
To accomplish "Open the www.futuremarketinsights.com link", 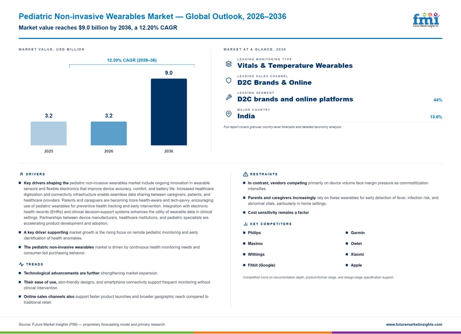I will (414, 325).
